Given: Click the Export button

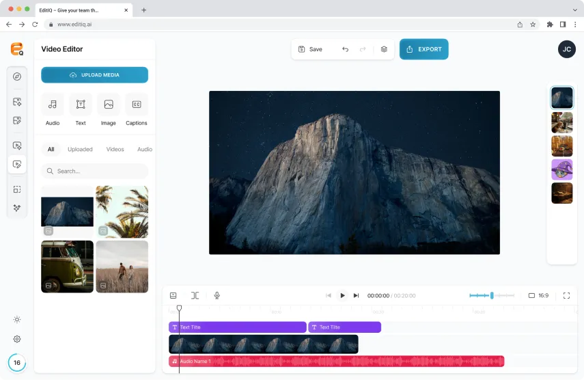Looking at the screenshot, I should [423, 49].
